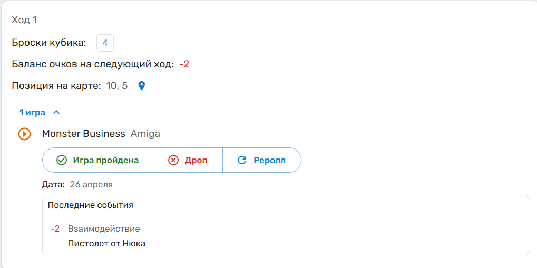The width and height of the screenshot is (537, 268).
Task: Click the "Взаимодействие" event type label
Action: click(104, 229)
